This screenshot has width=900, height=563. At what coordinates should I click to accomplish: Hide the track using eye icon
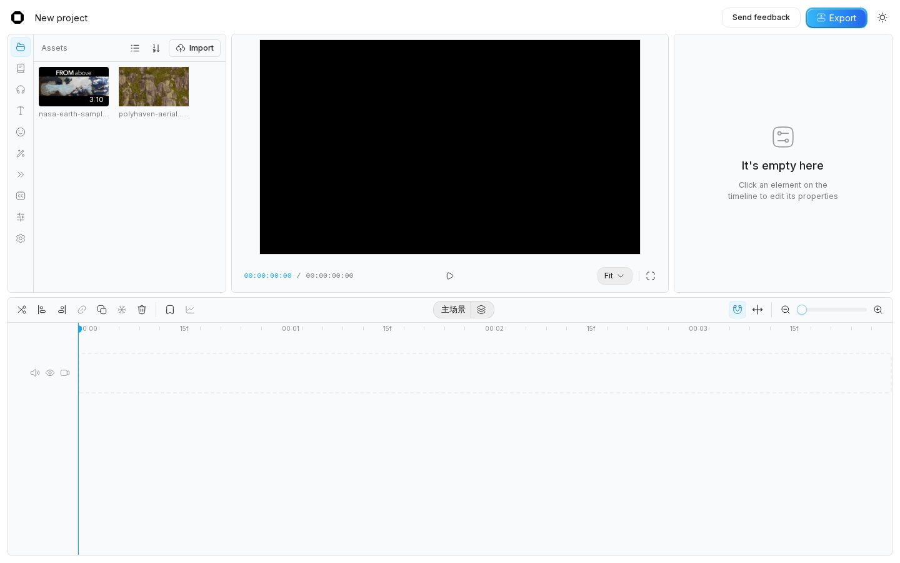click(x=50, y=373)
